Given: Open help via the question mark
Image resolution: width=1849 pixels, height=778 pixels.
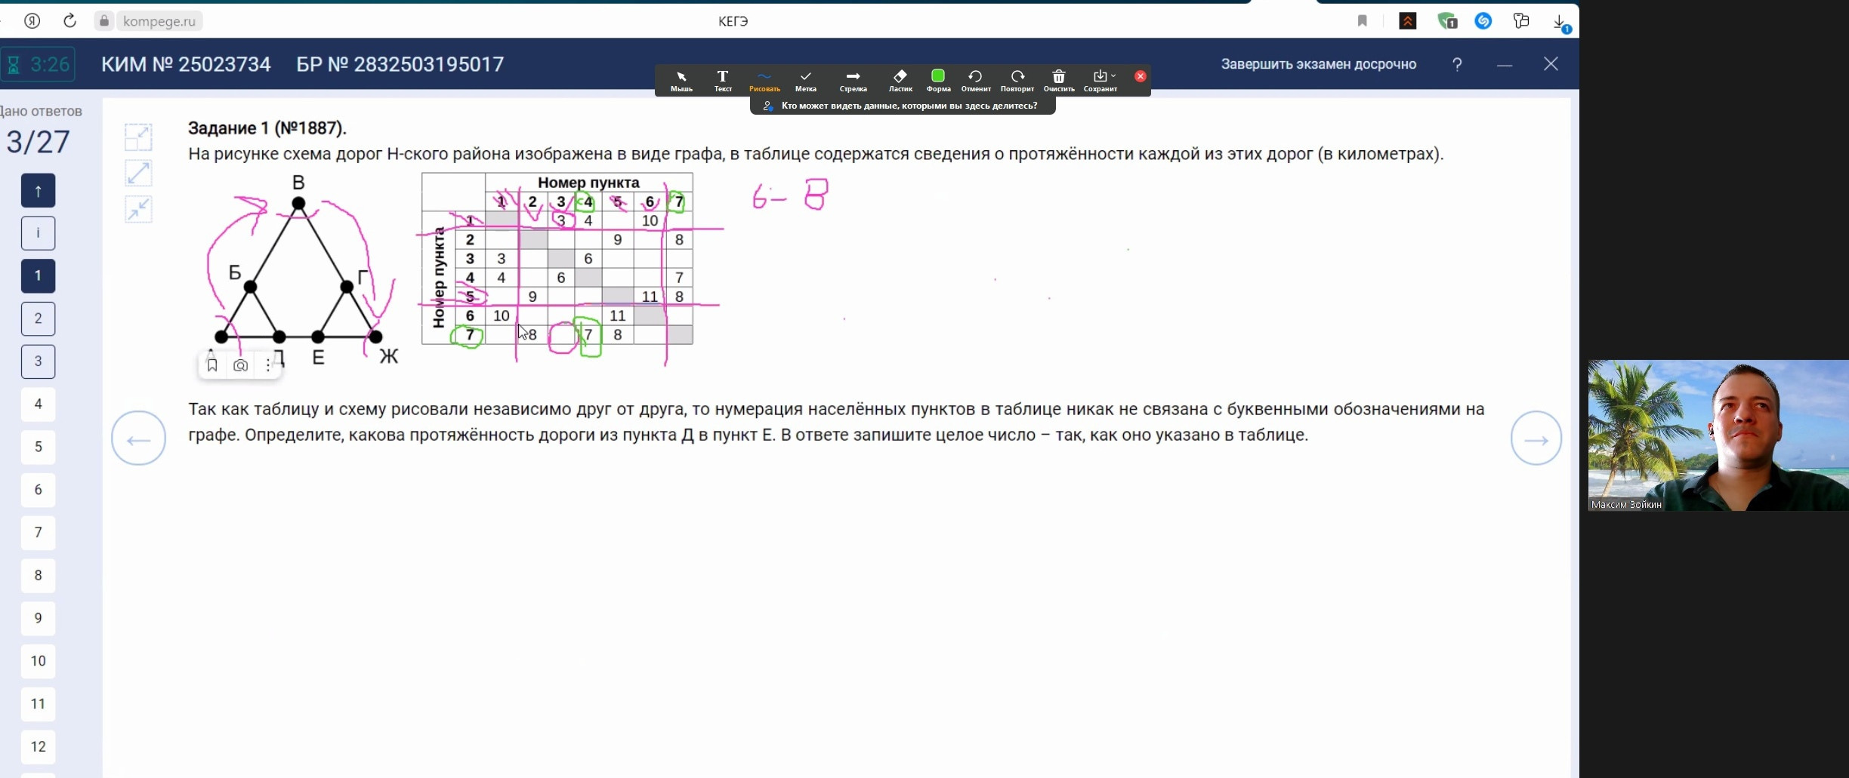Looking at the screenshot, I should 1456,64.
